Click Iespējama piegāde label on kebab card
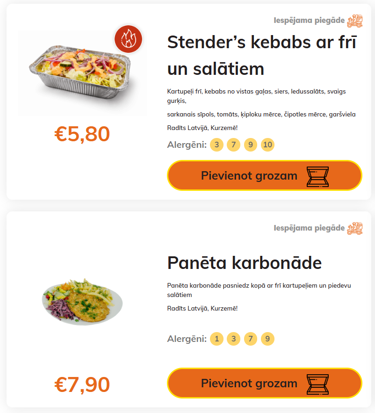 (309, 21)
